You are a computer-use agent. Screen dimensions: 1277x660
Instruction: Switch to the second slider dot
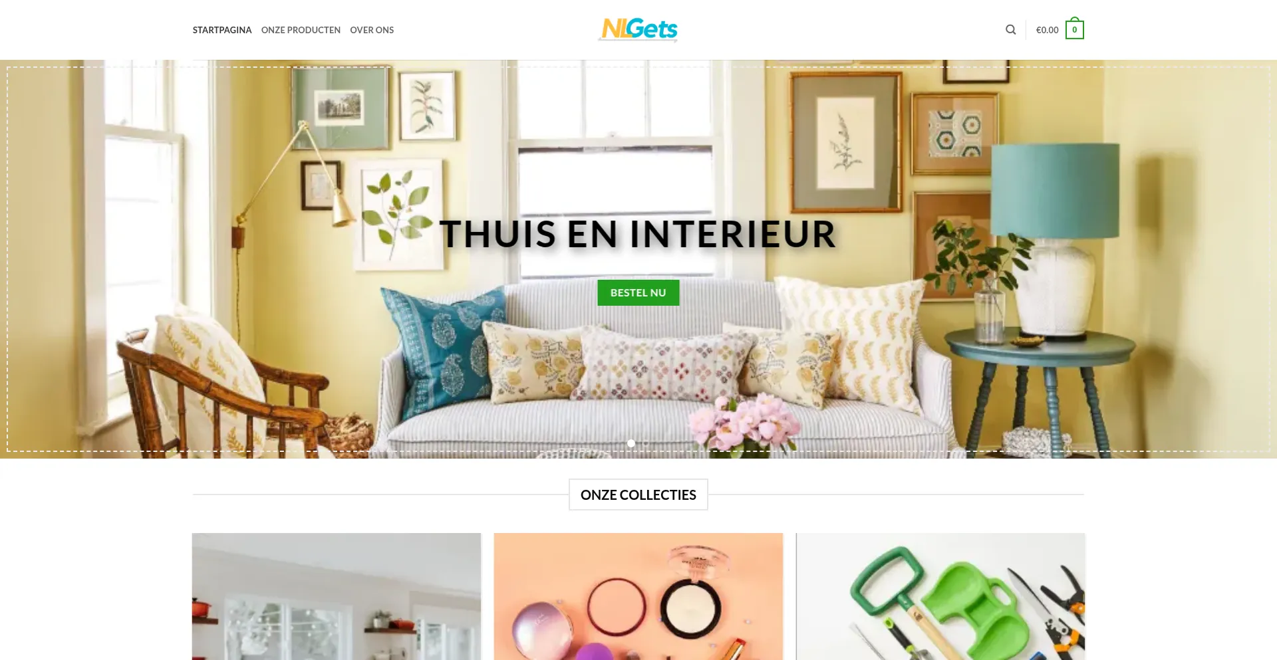click(x=646, y=443)
